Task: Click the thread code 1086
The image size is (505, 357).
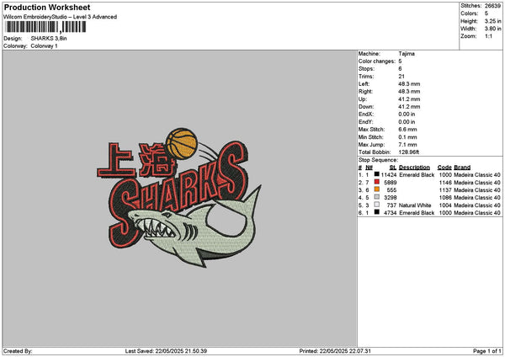Action: (445, 198)
